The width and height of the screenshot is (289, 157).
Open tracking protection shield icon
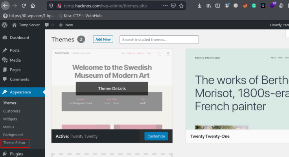[x=51, y=6]
